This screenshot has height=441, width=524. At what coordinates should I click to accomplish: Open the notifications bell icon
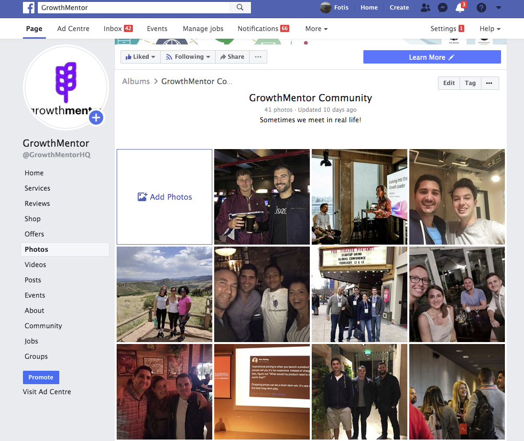click(460, 7)
